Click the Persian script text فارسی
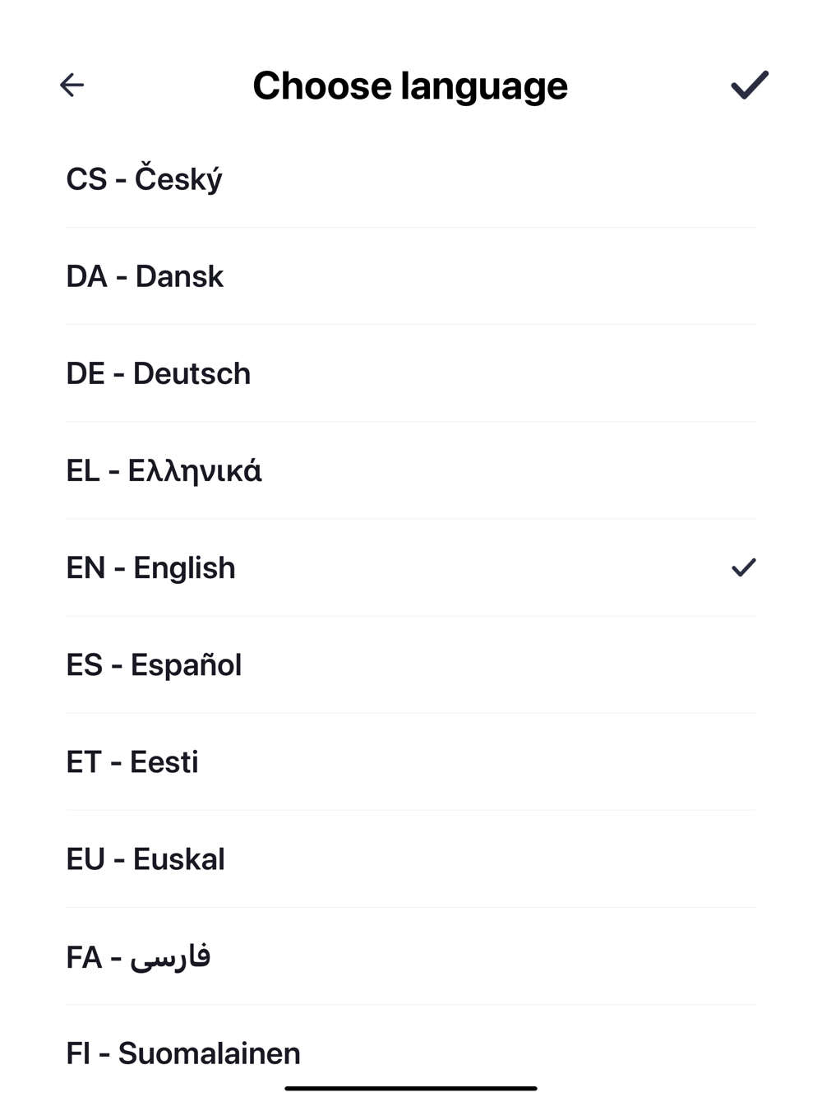 [171, 957]
